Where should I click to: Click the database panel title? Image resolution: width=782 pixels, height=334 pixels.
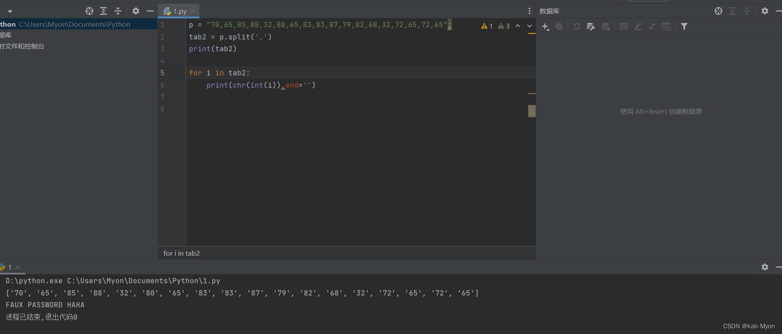(550, 11)
